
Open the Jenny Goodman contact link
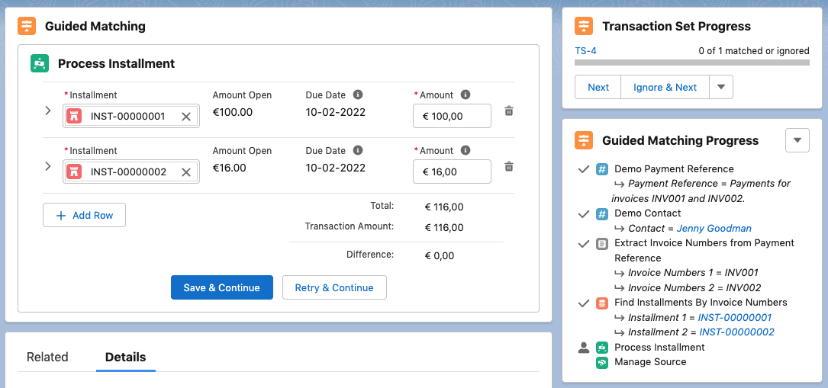714,228
